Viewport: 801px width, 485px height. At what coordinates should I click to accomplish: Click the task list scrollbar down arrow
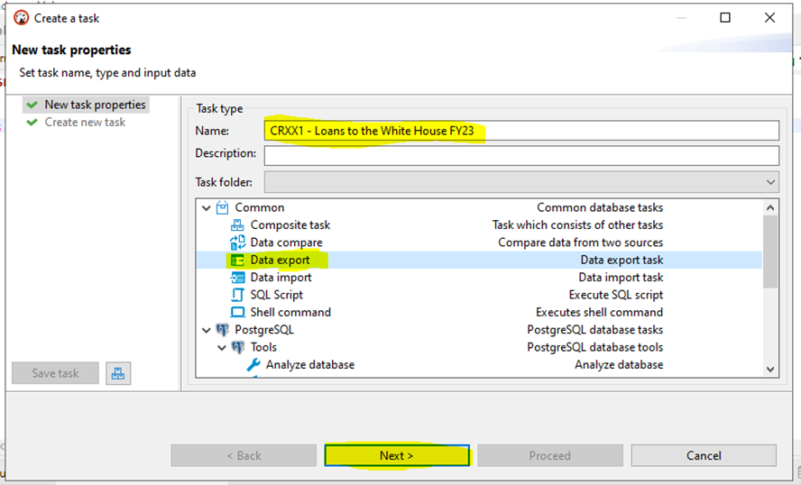[770, 369]
